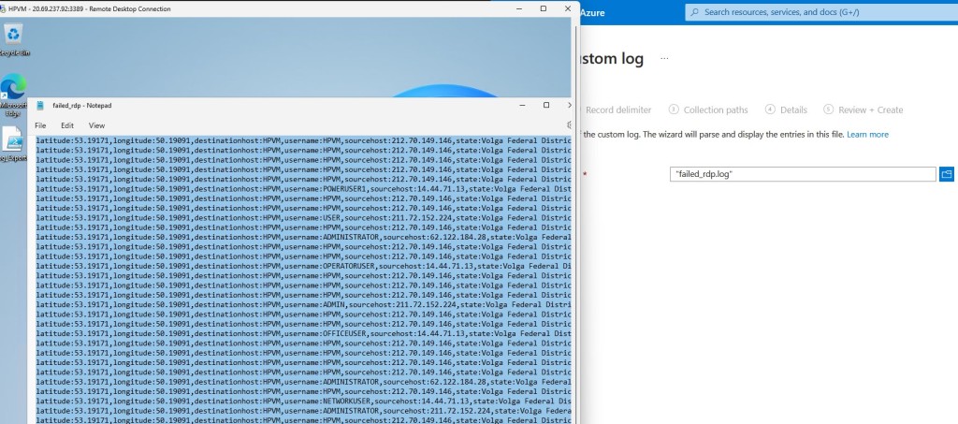Open the View menu in Notepad
958x424 pixels.
tap(96, 125)
